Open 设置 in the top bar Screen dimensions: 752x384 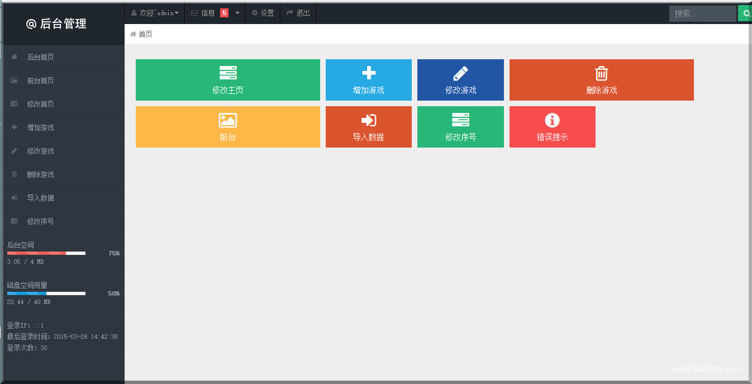[x=263, y=13]
